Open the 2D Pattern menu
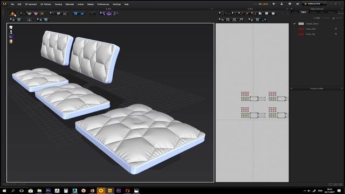The height and width of the screenshot is (194, 345). (45, 4)
